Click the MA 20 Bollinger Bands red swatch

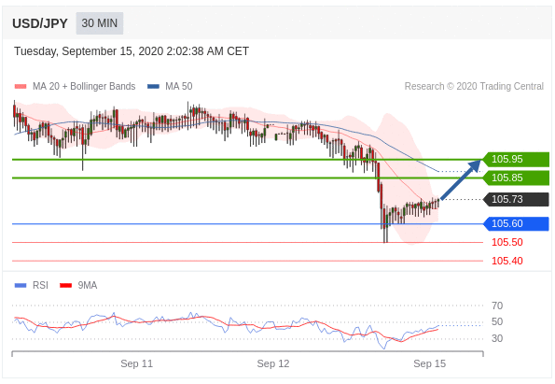(21, 87)
